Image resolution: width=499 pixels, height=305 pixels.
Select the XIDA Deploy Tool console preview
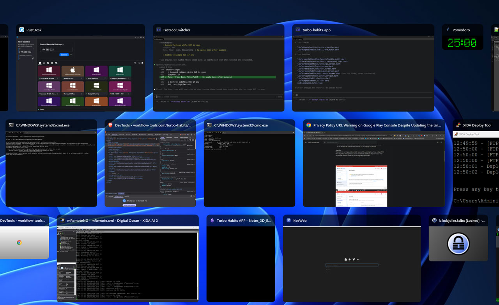(476, 169)
